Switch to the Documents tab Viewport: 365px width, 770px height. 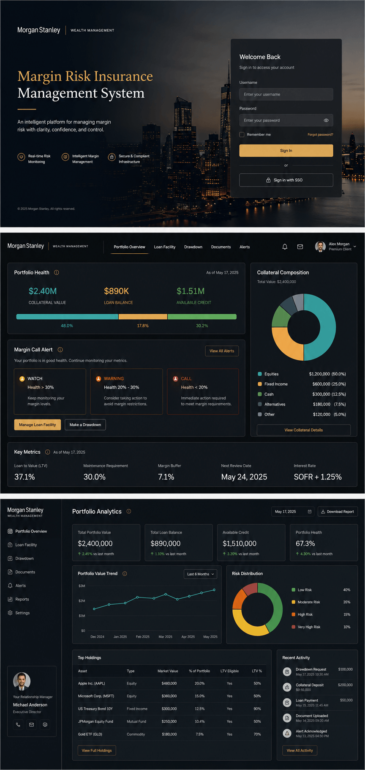point(221,247)
